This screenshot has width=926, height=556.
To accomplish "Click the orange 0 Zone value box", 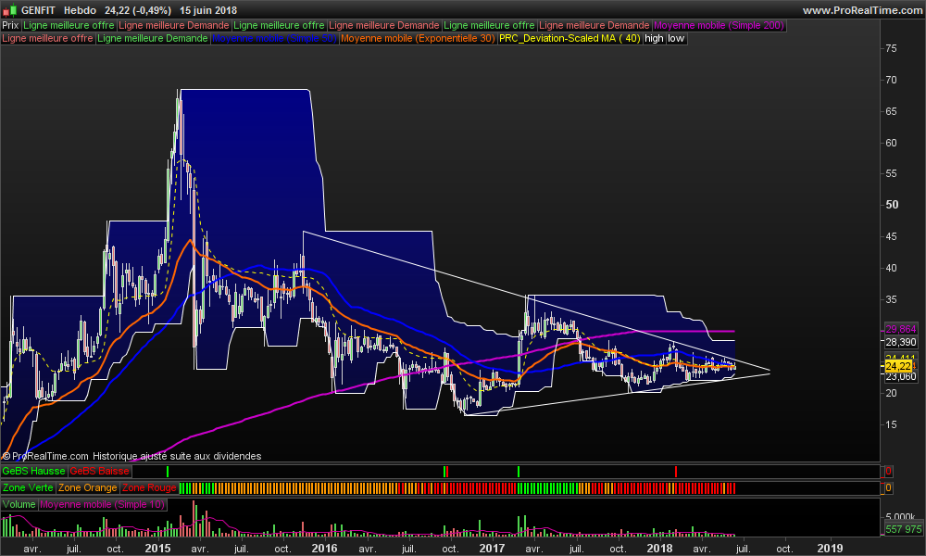I will point(888,487).
